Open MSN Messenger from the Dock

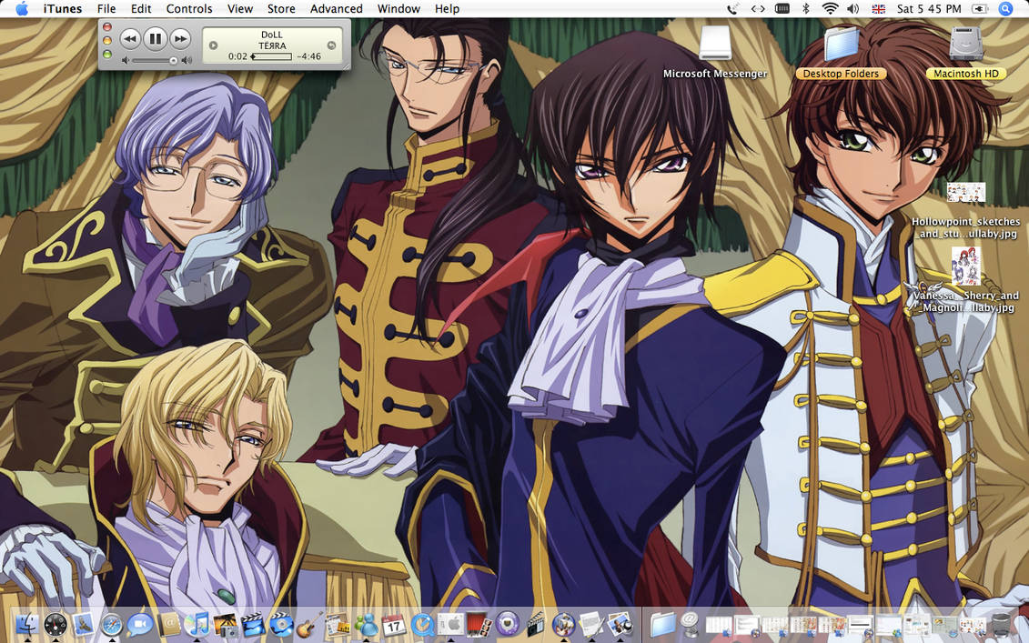[366, 623]
